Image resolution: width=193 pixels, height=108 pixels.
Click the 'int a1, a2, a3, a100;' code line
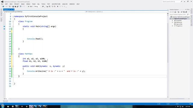pos(34,59)
